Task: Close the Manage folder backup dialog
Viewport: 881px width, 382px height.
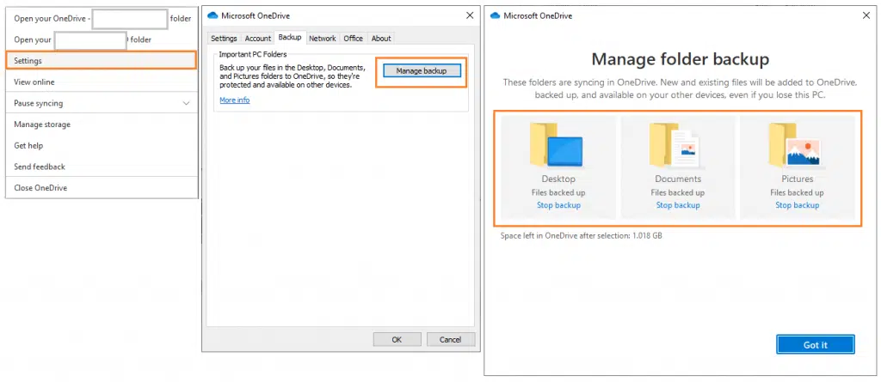Action: click(864, 15)
